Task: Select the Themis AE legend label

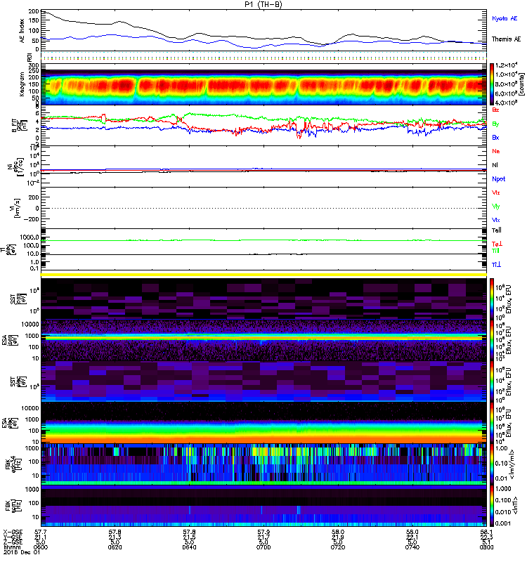Action: [x=506, y=39]
